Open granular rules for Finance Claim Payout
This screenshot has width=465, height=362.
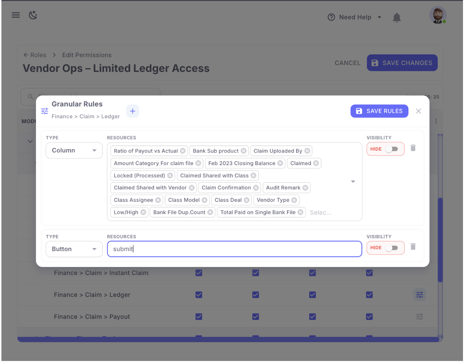[419, 317]
